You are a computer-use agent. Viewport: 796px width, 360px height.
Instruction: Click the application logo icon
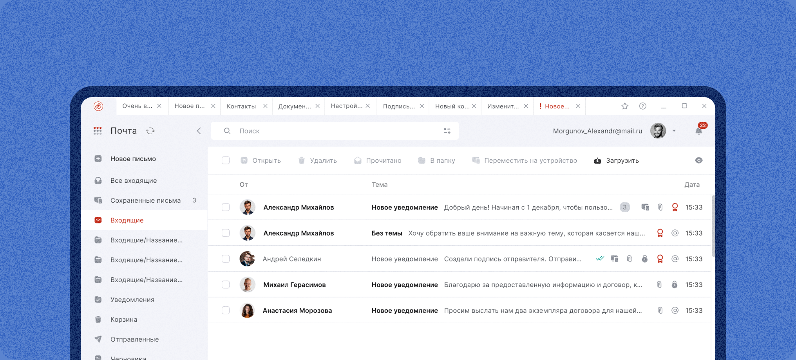[98, 106]
